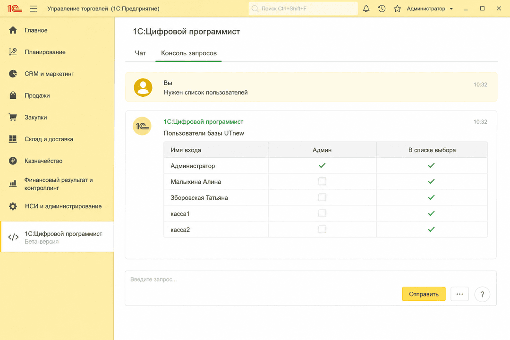
Task: Select the Зборовская Татьяна name cell
Action: point(216,197)
